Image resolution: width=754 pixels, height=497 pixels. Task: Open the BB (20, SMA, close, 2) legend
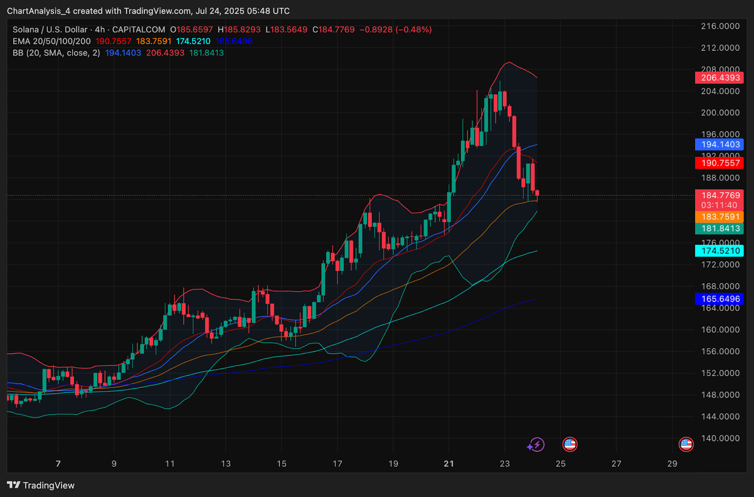pyautogui.click(x=56, y=53)
